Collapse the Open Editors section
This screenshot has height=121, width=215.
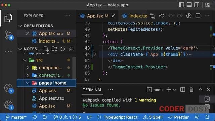click(20, 26)
